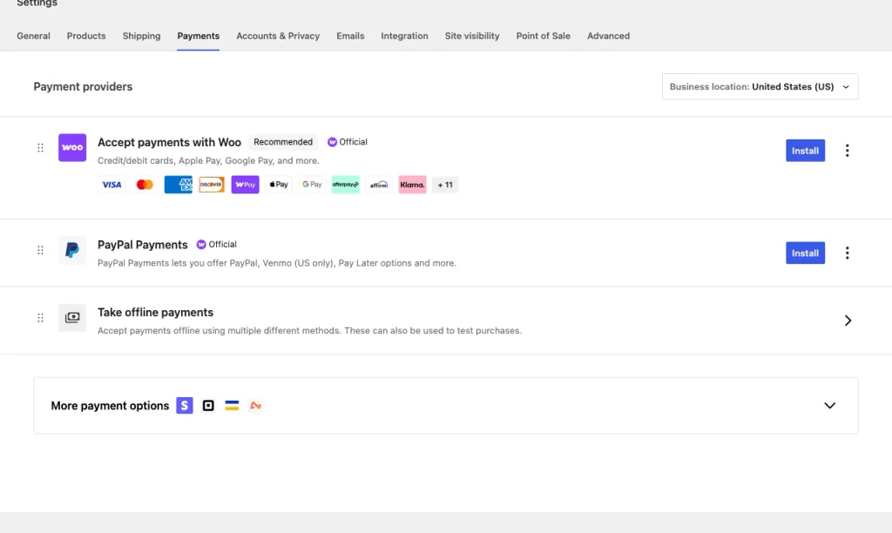
Task: Select the Payments tab
Action: 198,36
